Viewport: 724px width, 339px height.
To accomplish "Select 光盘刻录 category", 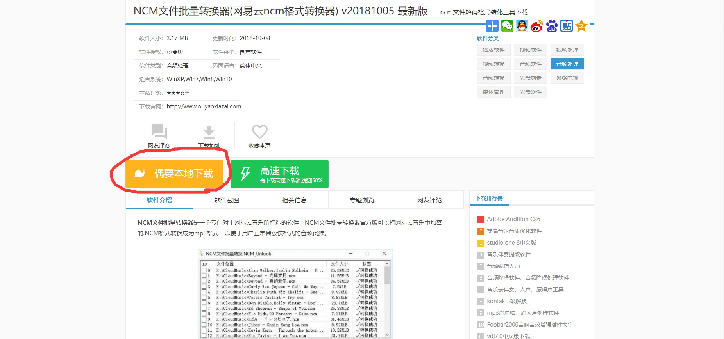I will (531, 78).
